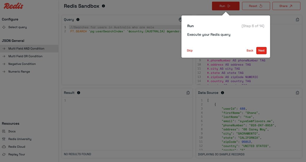Go to the Next tour step
The height and width of the screenshot is (162, 306).
point(261,51)
